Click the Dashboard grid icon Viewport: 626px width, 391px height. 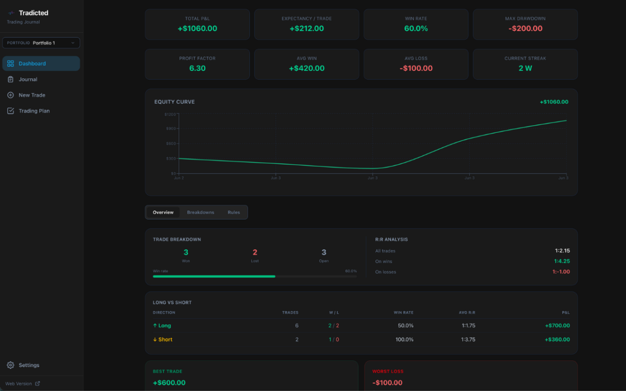tap(10, 64)
